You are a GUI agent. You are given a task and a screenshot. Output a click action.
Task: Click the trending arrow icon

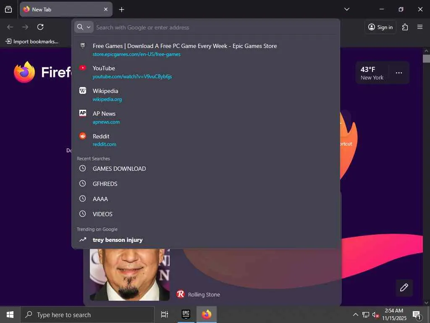pyautogui.click(x=83, y=239)
